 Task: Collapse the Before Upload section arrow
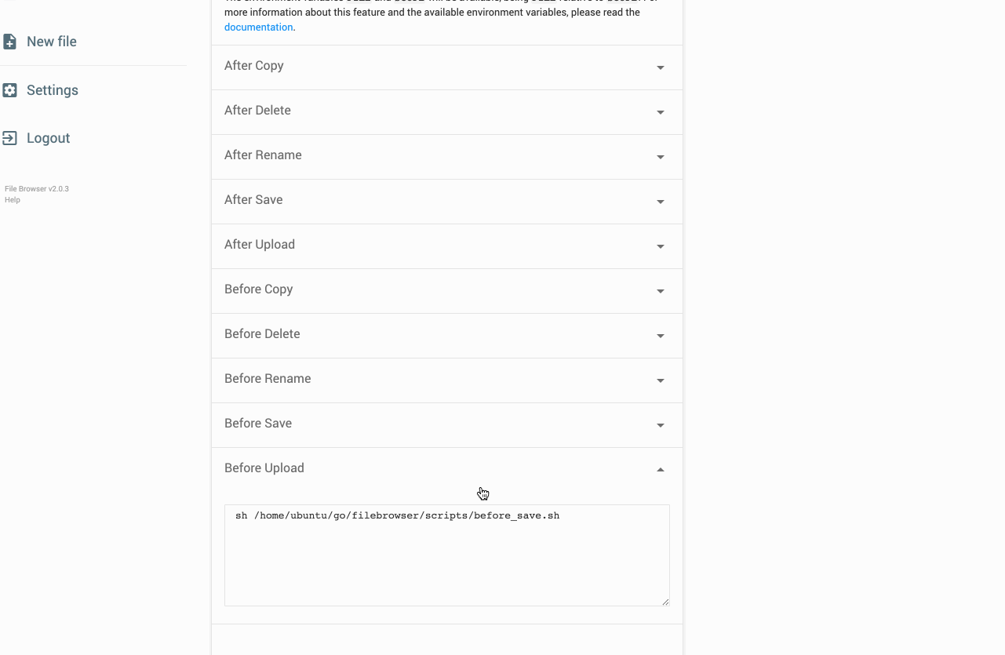click(x=661, y=469)
